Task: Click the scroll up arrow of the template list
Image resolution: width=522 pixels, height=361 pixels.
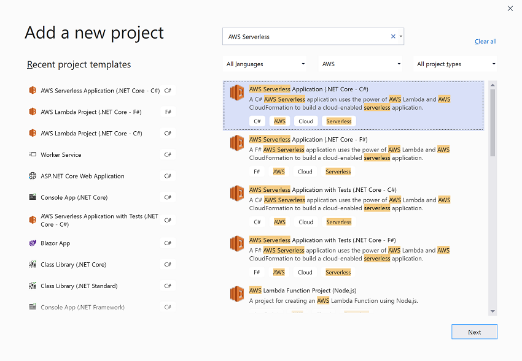Action: pyautogui.click(x=493, y=85)
